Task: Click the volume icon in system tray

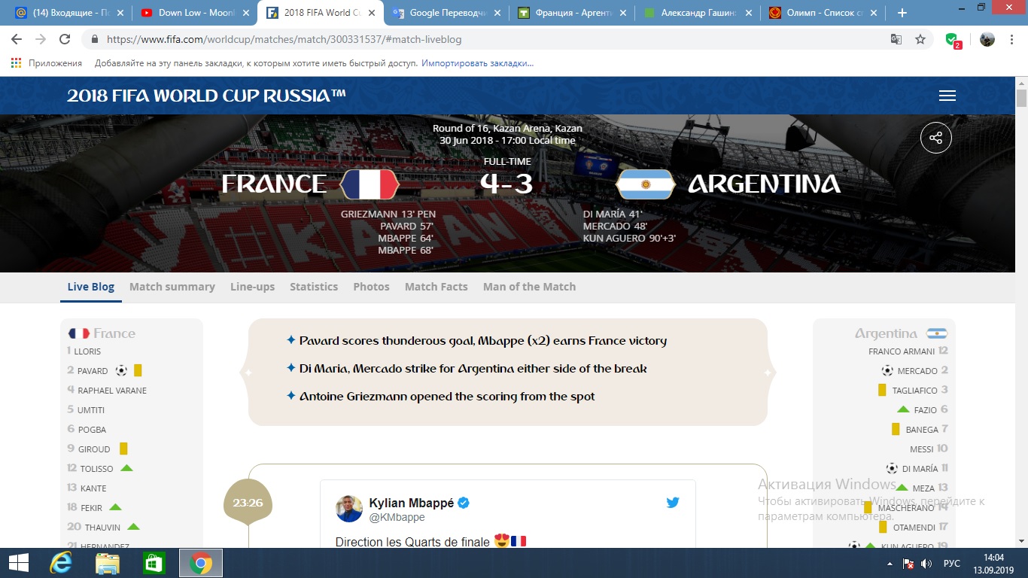Action: pos(926,564)
